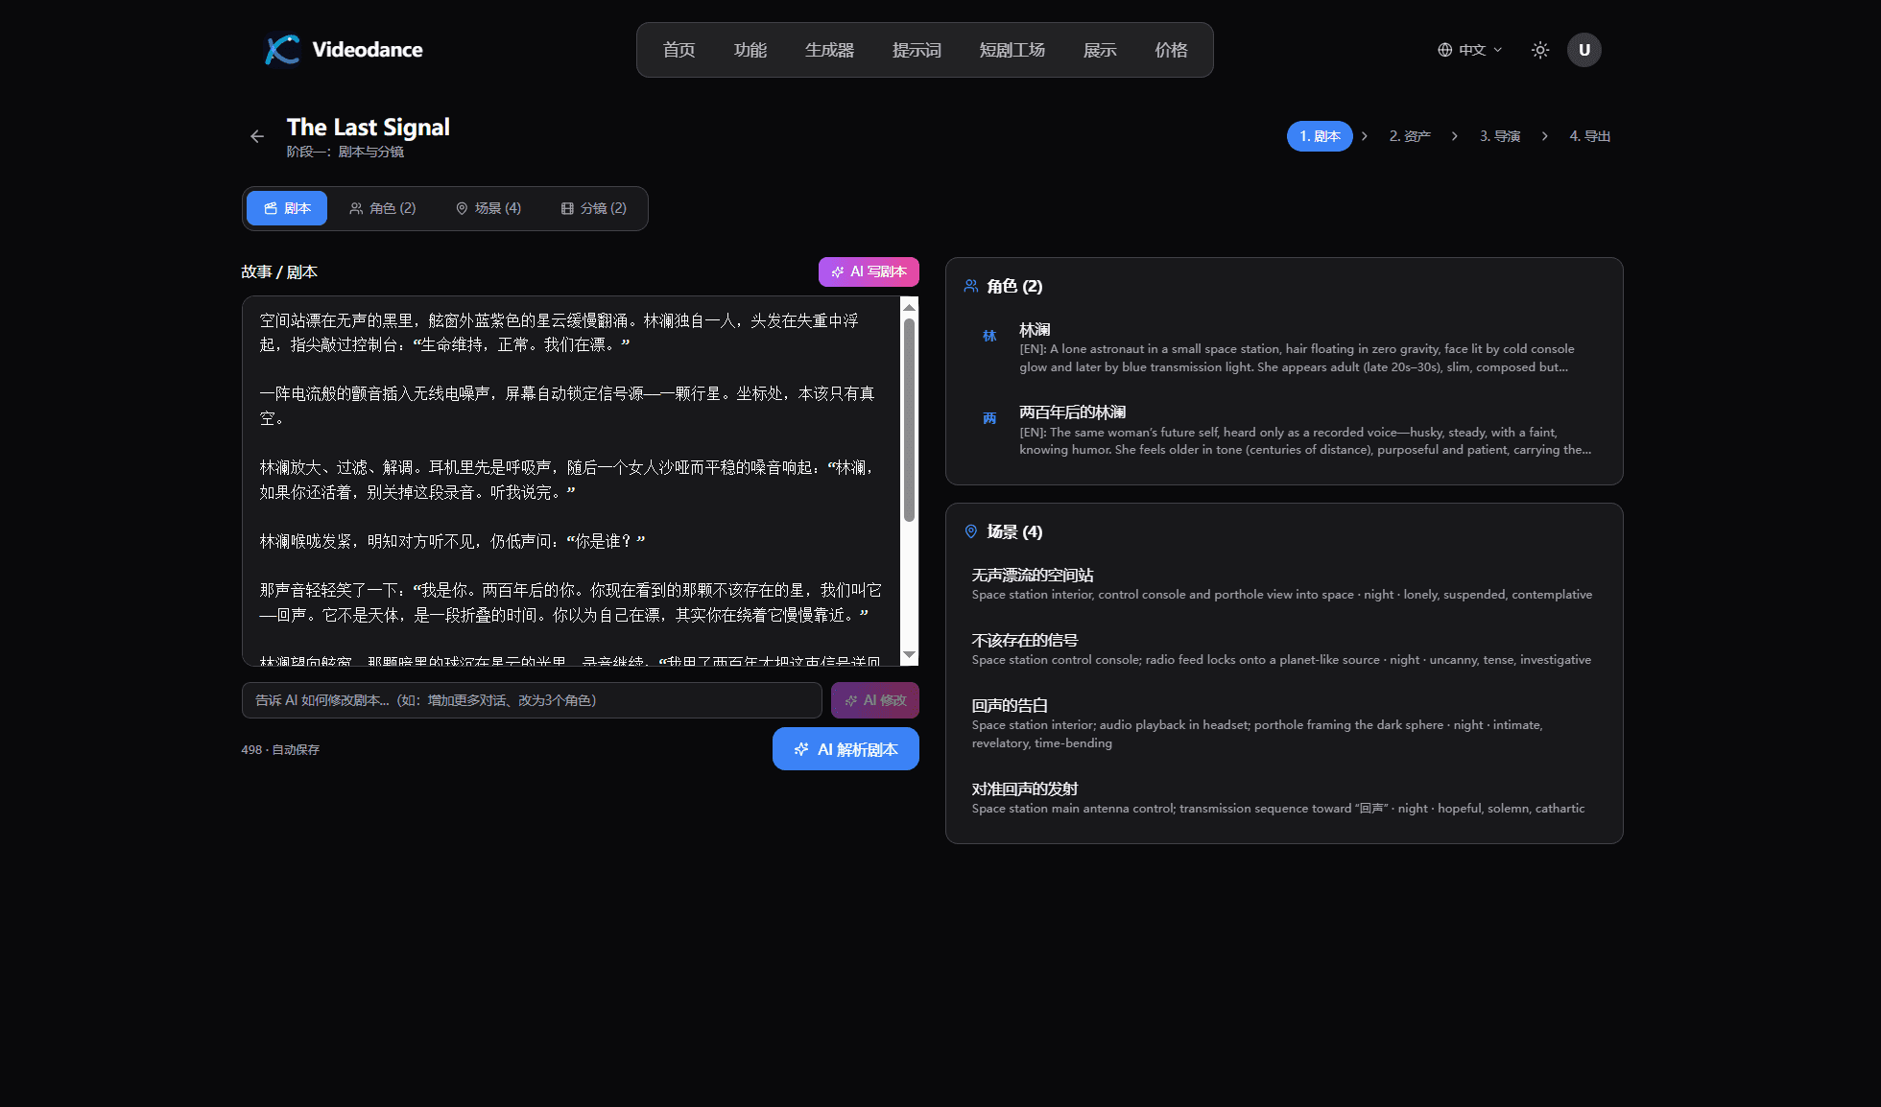This screenshot has width=1881, height=1107.
Task: Expand the 中文 language dropdown
Action: click(1471, 50)
